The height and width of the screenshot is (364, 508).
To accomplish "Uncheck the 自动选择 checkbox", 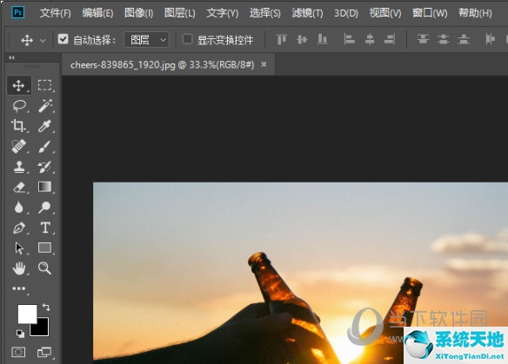I will coord(63,39).
